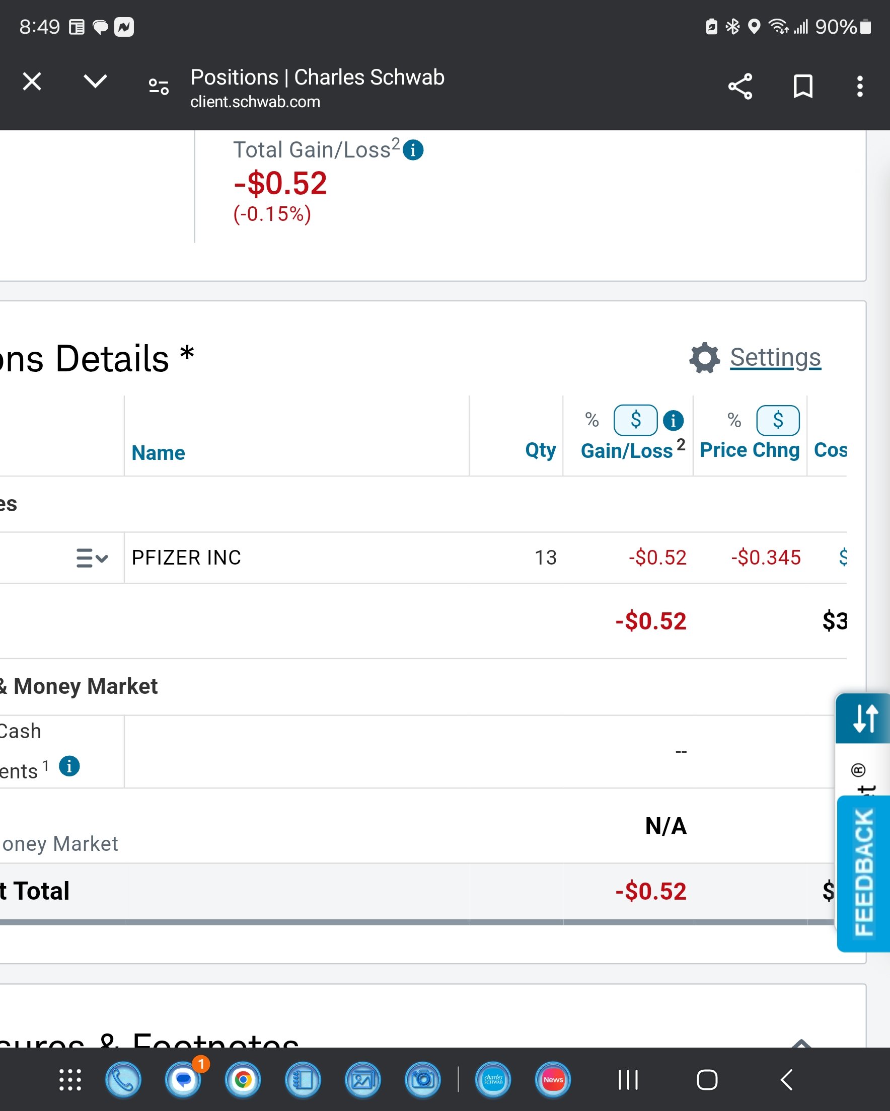Viewport: 890px width, 1111px height.
Task: Sort by Gain/Loss column header
Action: pos(627,451)
